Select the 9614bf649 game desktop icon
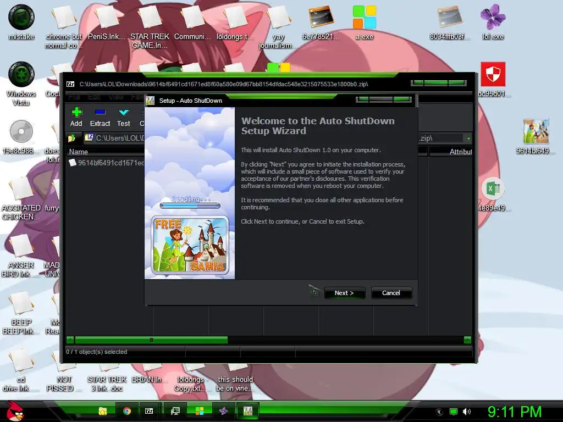 536,136
